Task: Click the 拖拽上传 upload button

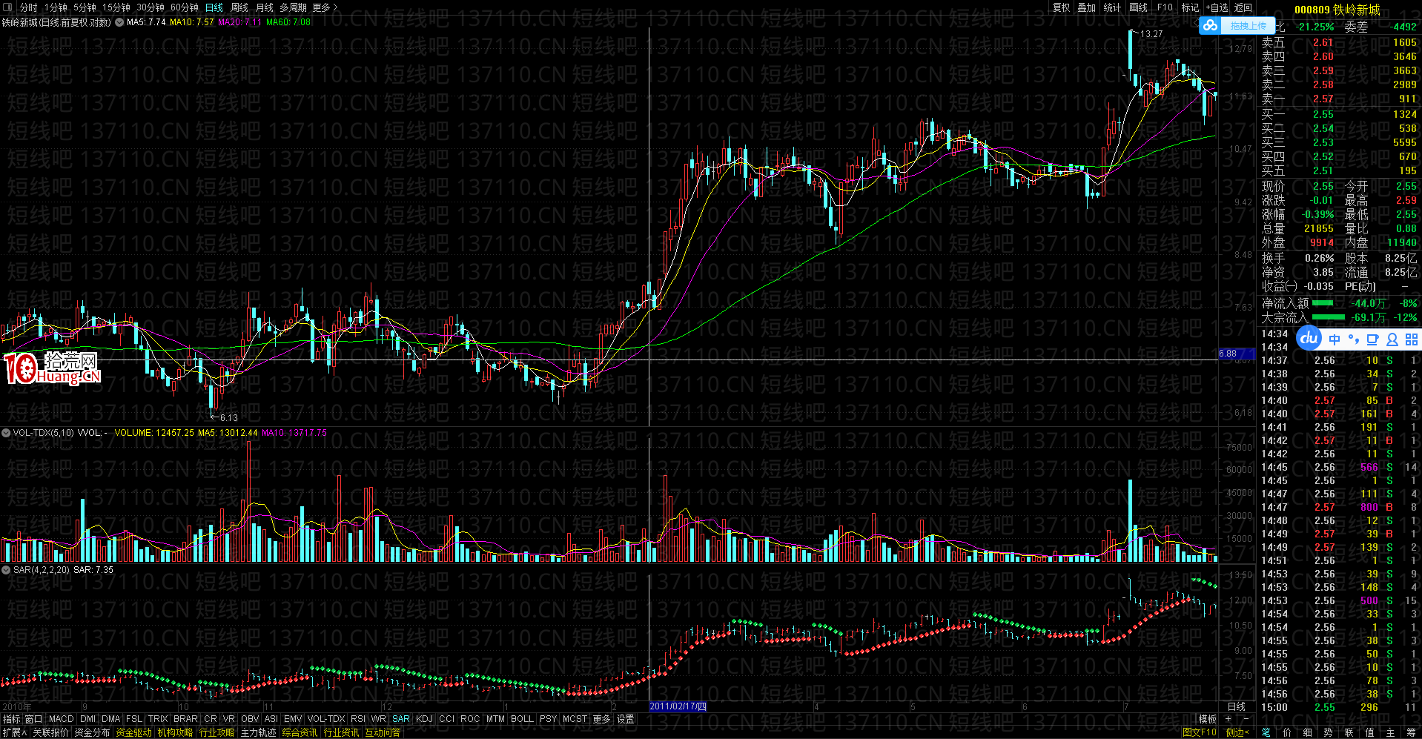Action: click(1248, 26)
